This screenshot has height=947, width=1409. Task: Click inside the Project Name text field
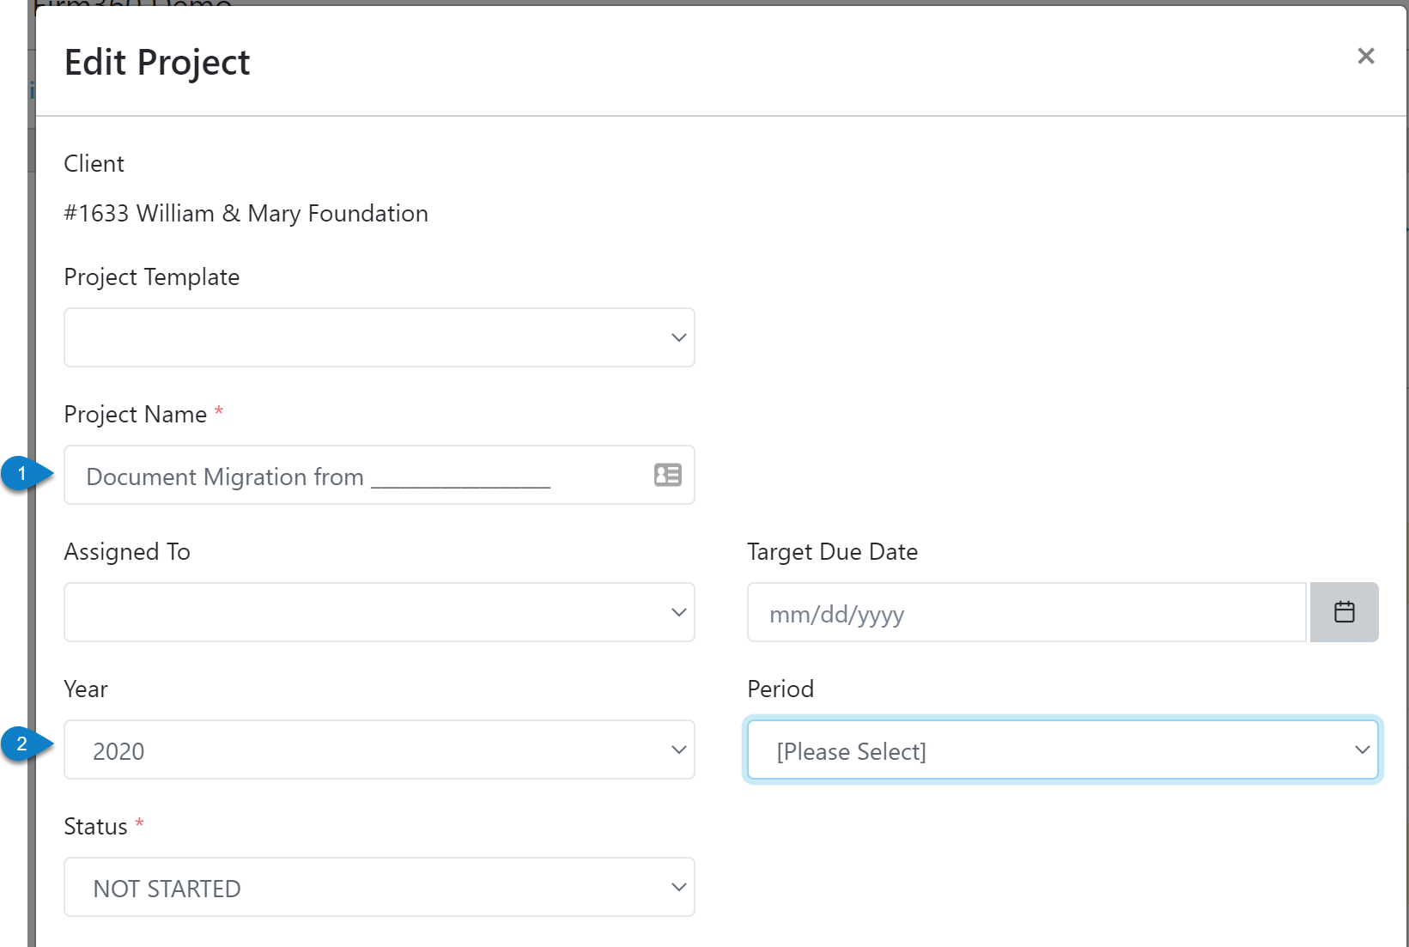pyautogui.click(x=343, y=475)
